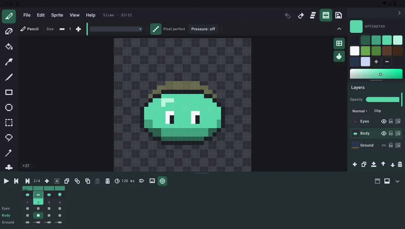405x229 pixels.
Task: Select the Magic Wand tool
Action: pos(9,153)
